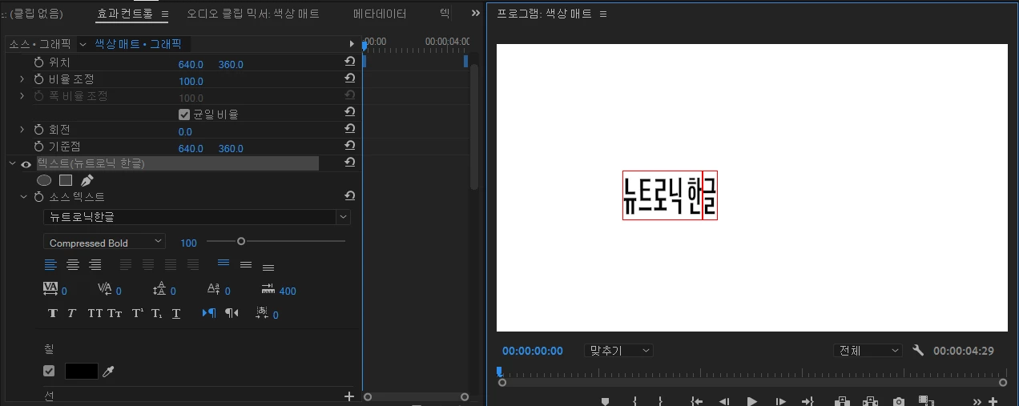Enable subscript style
The height and width of the screenshot is (406, 1019).
click(x=157, y=314)
